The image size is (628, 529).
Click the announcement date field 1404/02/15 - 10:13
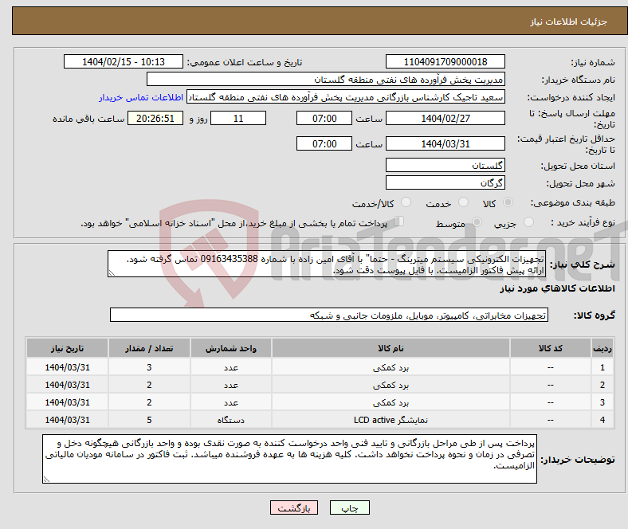coord(124,61)
